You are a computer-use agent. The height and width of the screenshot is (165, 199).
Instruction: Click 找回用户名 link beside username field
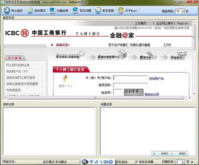point(156,79)
